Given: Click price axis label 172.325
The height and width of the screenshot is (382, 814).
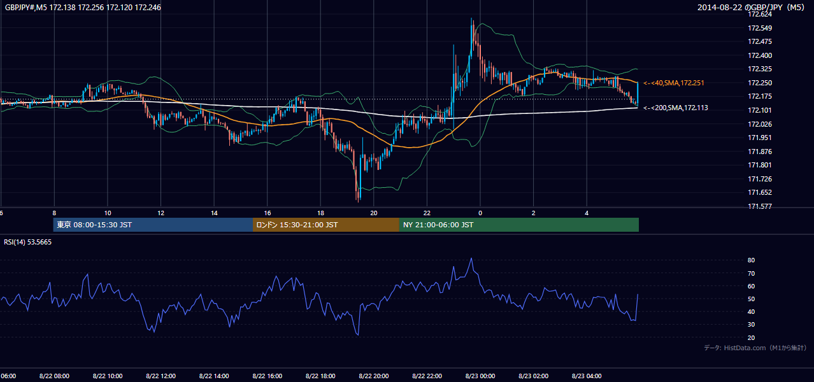Looking at the screenshot, I should [x=760, y=69].
